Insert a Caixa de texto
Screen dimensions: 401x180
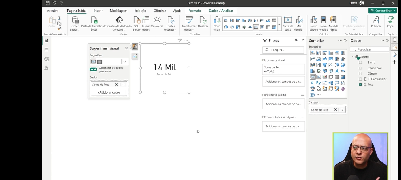[288, 20]
